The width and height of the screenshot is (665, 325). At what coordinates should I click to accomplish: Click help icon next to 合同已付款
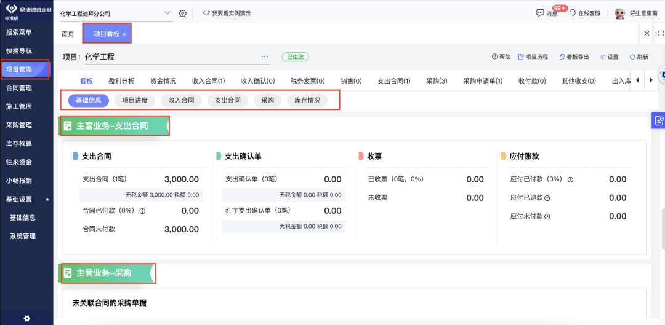point(142,211)
